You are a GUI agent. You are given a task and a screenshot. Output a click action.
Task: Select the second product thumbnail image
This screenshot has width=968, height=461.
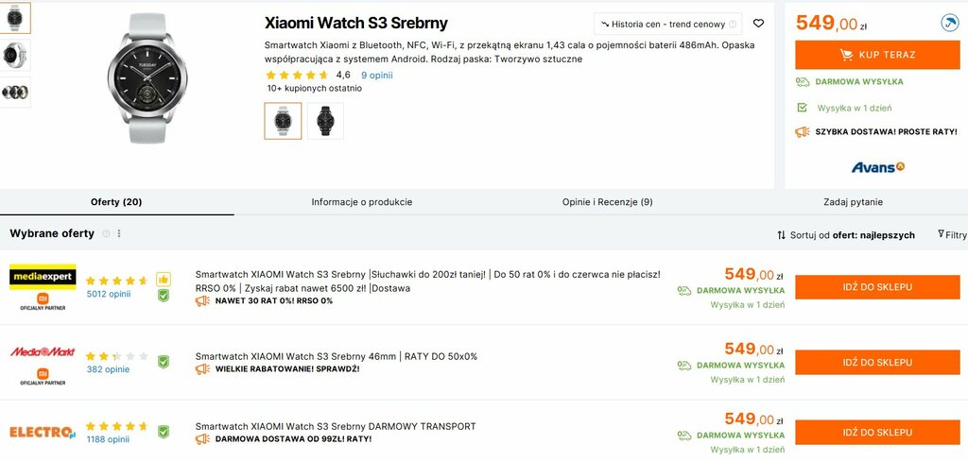coord(15,56)
